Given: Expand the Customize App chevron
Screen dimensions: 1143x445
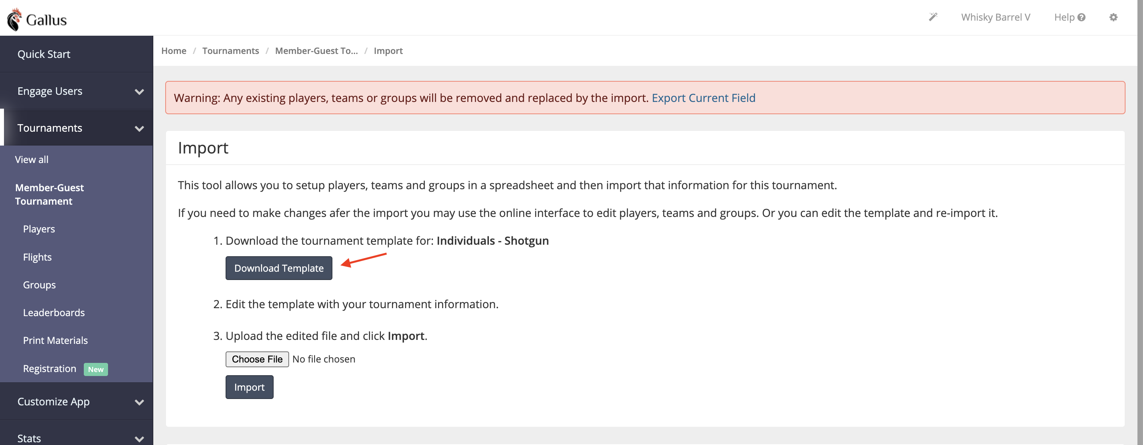Looking at the screenshot, I should [139, 402].
